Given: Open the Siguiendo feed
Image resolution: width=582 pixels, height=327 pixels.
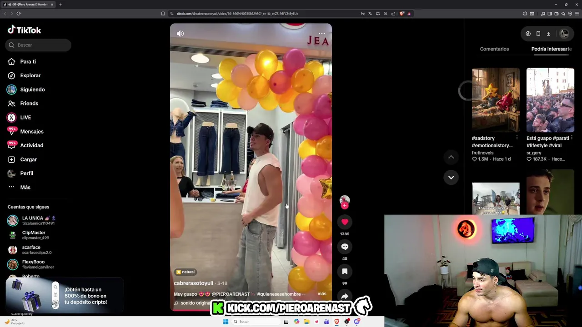Looking at the screenshot, I should pyautogui.click(x=32, y=89).
